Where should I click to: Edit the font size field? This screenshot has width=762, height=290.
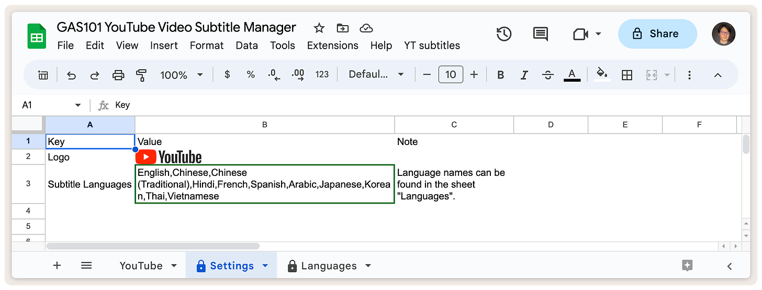pyautogui.click(x=451, y=74)
